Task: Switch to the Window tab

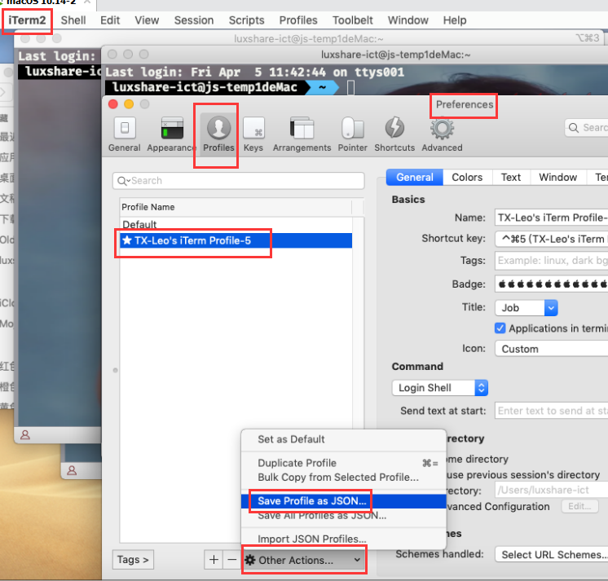Action: tap(558, 177)
